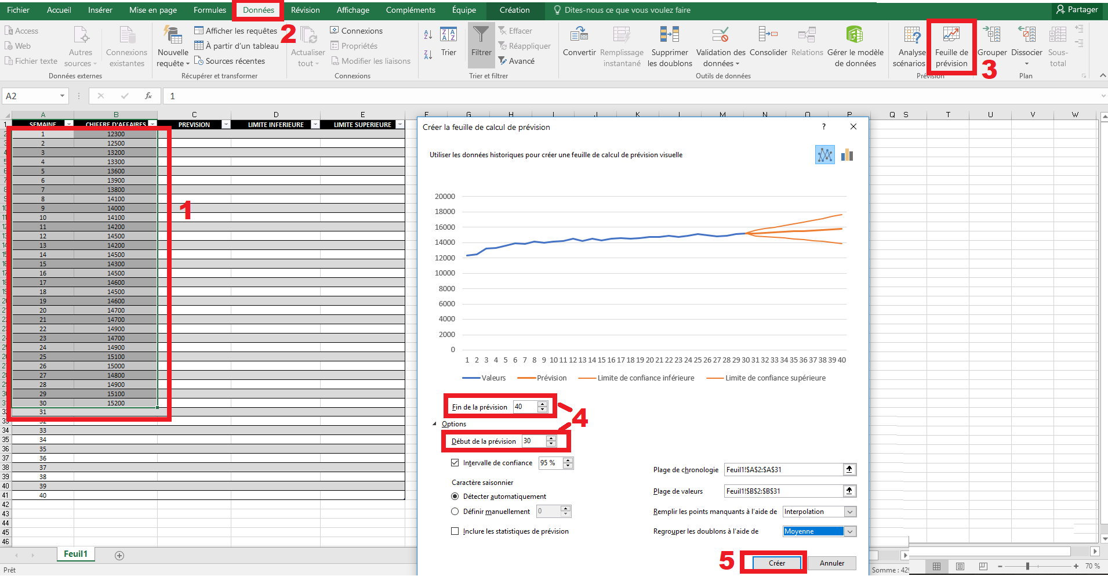Open the Fichier tab
The height and width of the screenshot is (576, 1108).
click(18, 10)
